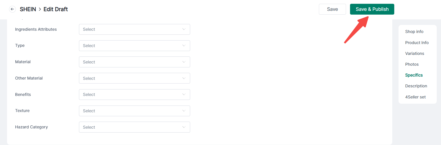
Task: Click the SHEIN breadcrumb link
Action: pos(28,9)
